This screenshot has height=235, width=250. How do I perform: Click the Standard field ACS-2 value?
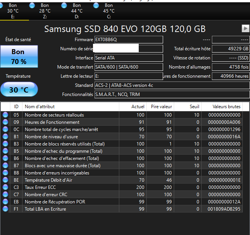click(172, 85)
